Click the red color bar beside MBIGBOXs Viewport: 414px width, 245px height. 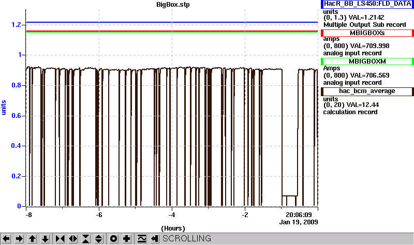click(x=322, y=33)
